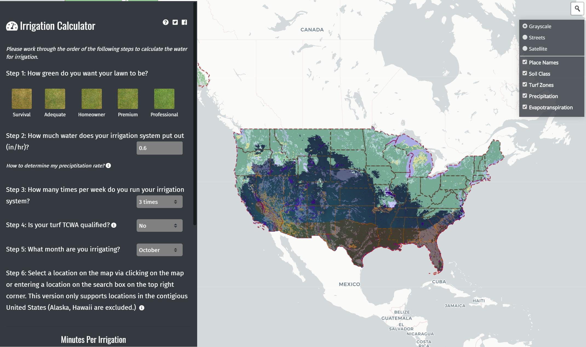Image resolution: width=586 pixels, height=347 pixels.
Task: Choose the Professional lawn greenness swatch
Action: point(164,99)
